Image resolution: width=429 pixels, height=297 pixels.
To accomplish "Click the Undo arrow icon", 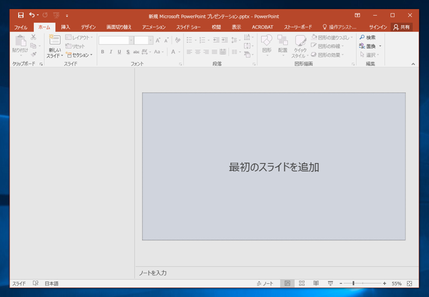I will (x=32, y=16).
